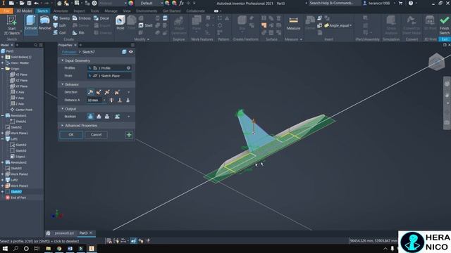This screenshot has width=451, height=253.
Task: Select the Default direction option
Action: coord(90,92)
